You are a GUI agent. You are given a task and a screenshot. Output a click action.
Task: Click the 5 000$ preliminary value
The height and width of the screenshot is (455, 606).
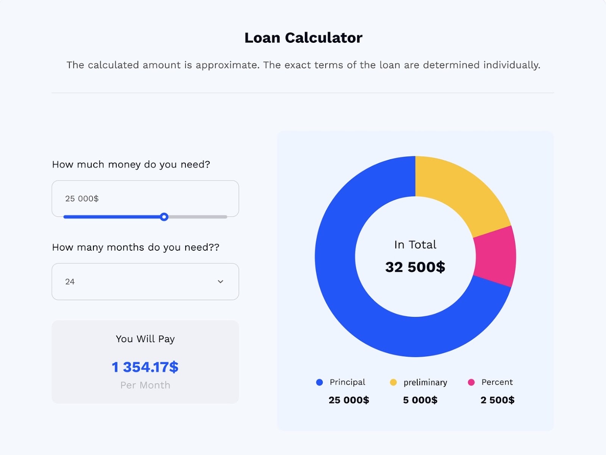tap(420, 400)
